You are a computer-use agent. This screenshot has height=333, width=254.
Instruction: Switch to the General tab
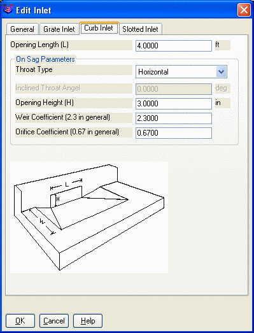(x=22, y=29)
